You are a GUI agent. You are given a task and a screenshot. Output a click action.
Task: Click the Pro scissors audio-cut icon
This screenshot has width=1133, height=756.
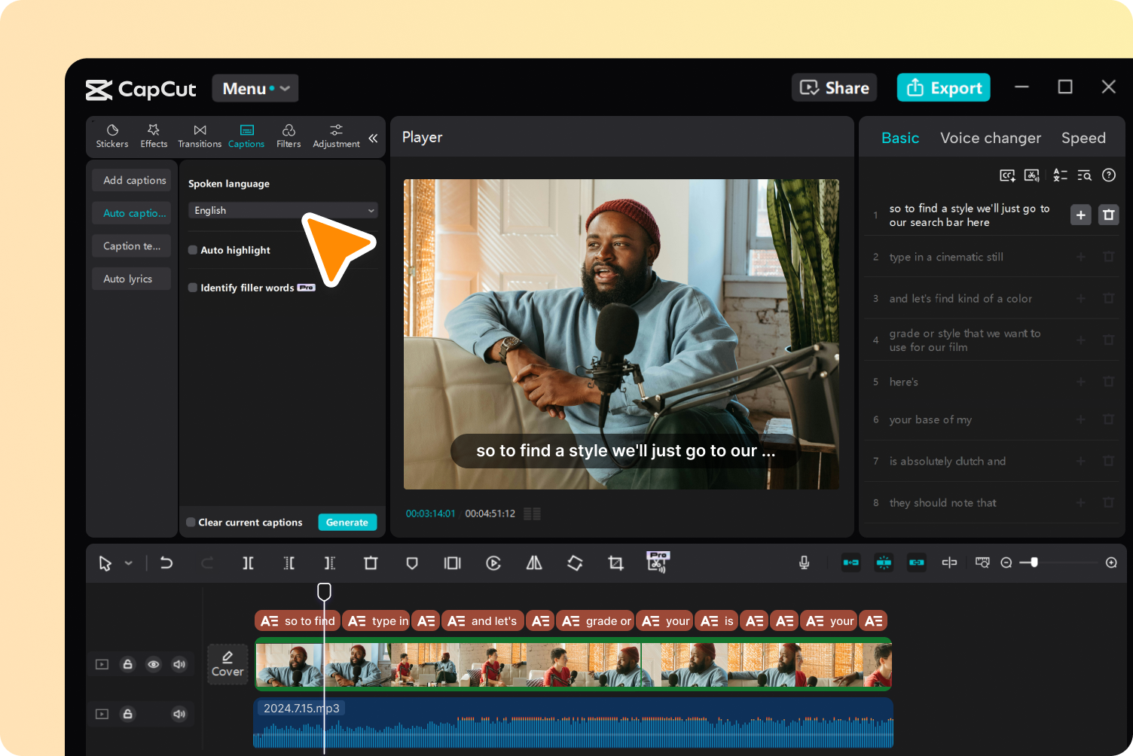pyautogui.click(x=658, y=562)
